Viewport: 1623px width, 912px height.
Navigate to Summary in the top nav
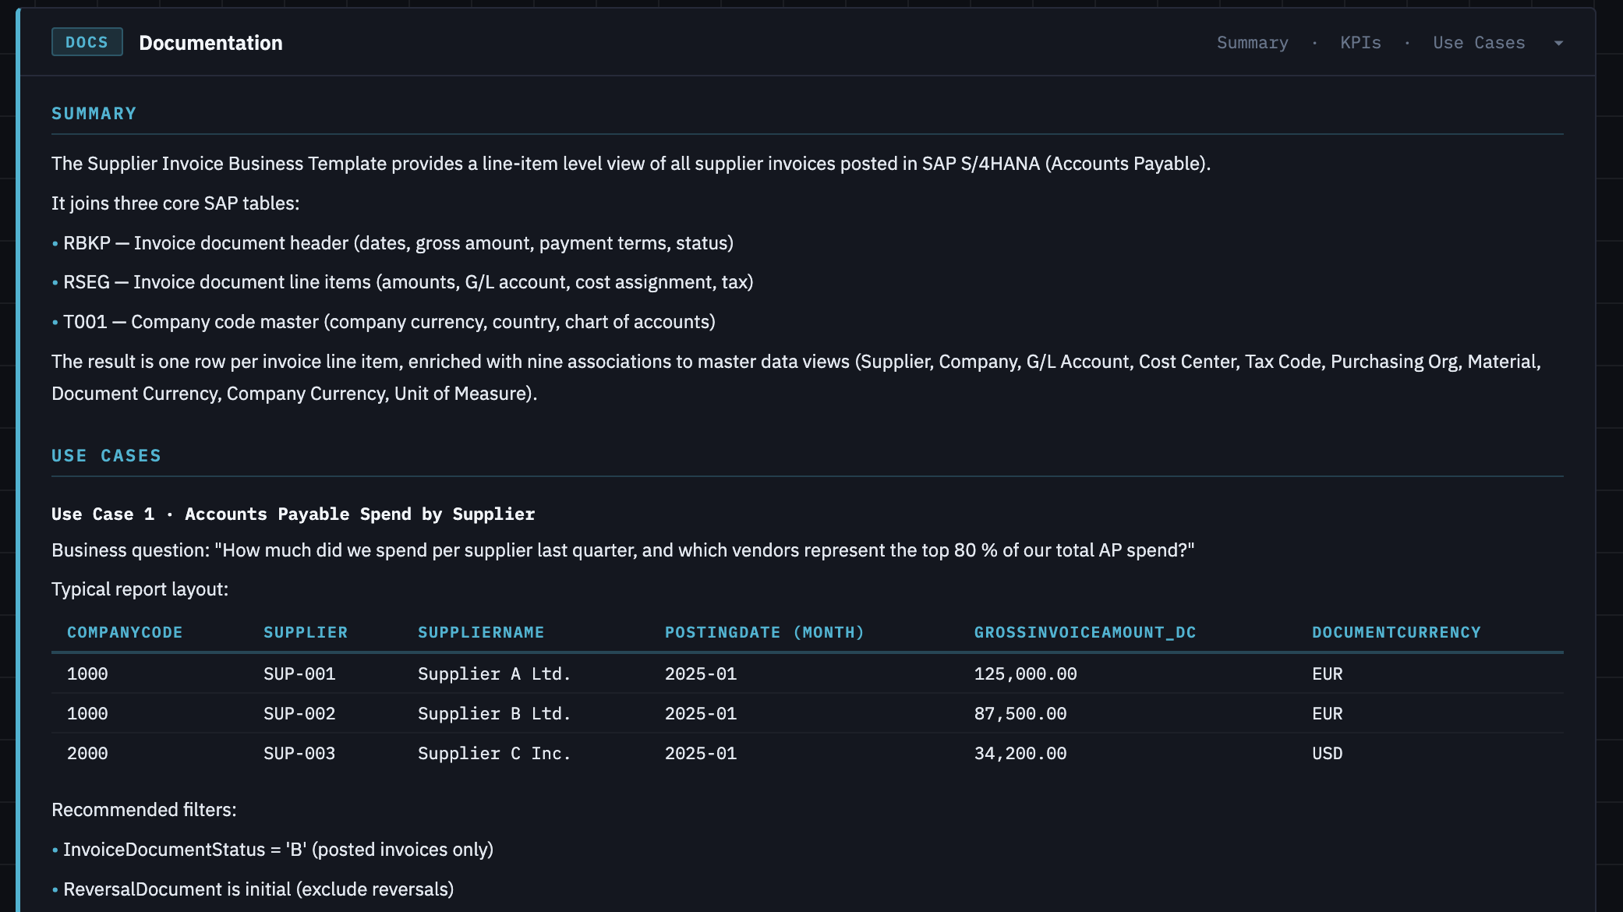(1252, 43)
